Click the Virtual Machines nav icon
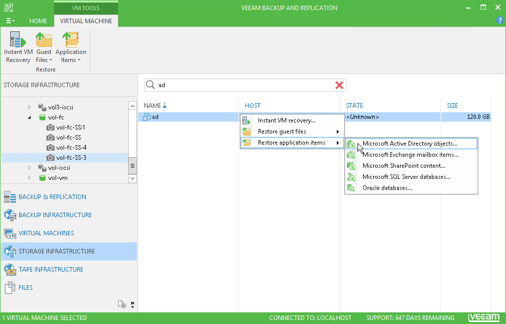Screen dimensions: 506x324 10,233
